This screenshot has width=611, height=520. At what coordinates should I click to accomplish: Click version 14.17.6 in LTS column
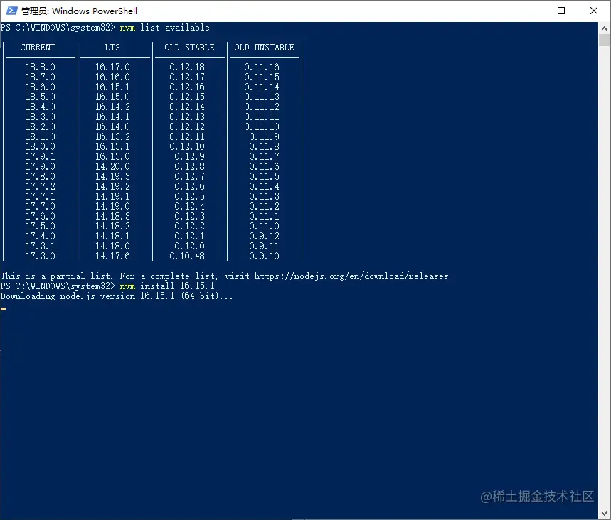[112, 256]
